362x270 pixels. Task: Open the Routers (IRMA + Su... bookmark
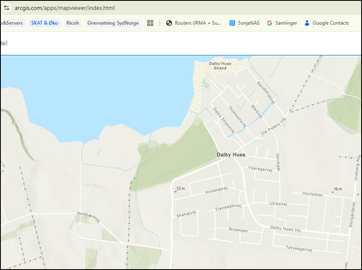pyautogui.click(x=198, y=23)
